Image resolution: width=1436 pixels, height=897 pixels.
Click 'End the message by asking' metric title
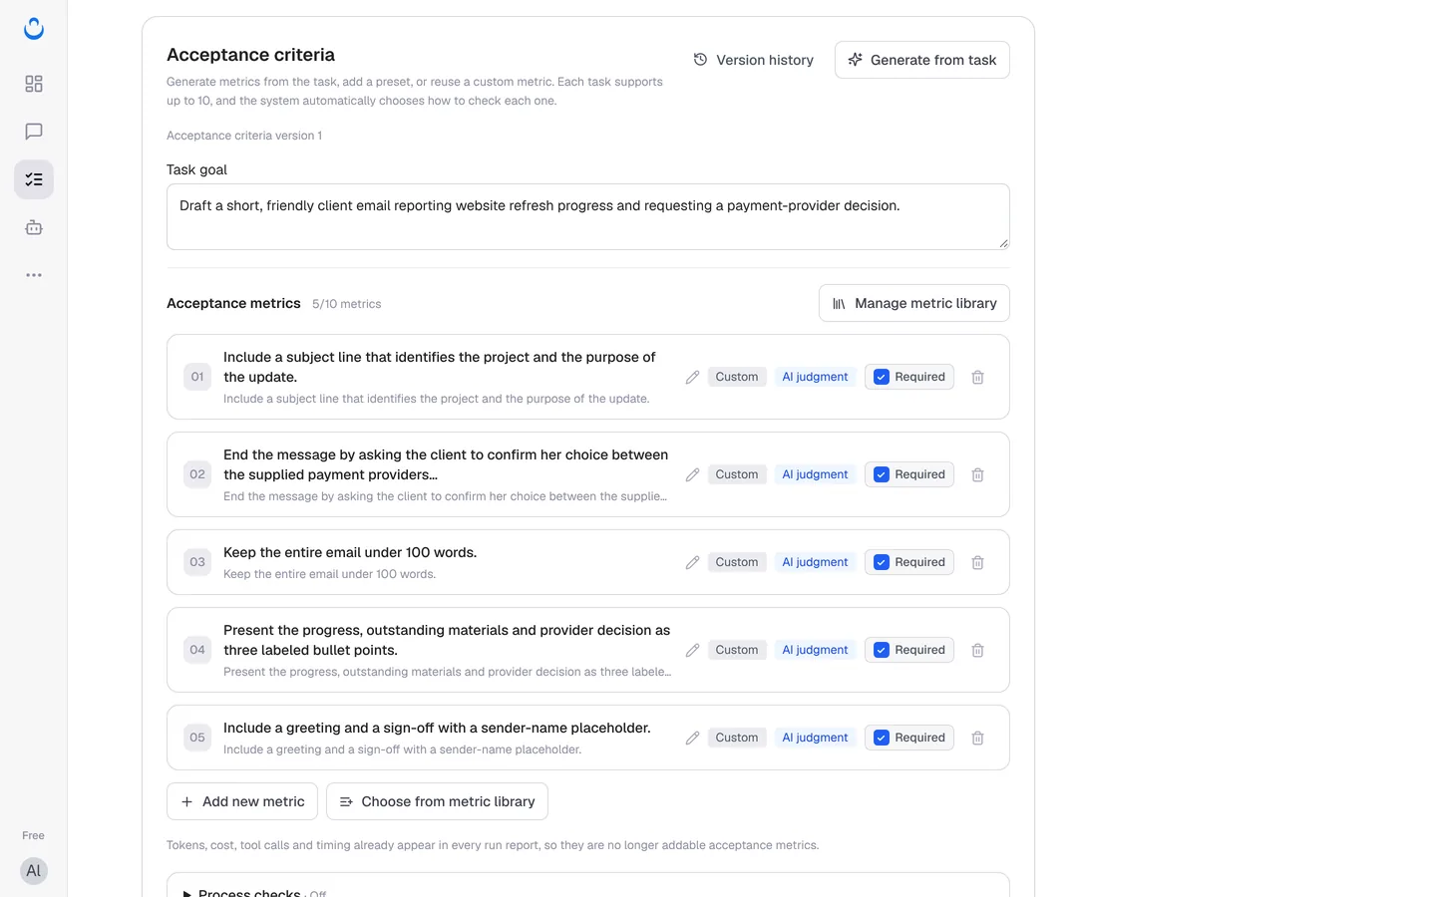[x=446, y=464]
